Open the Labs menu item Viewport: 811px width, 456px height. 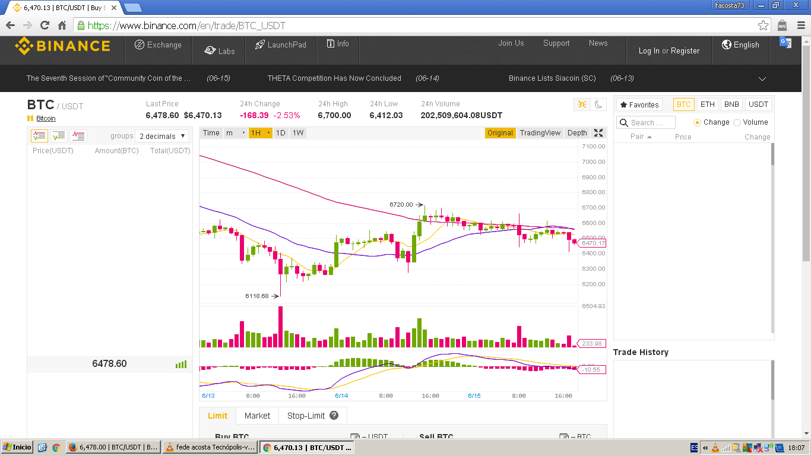220,51
